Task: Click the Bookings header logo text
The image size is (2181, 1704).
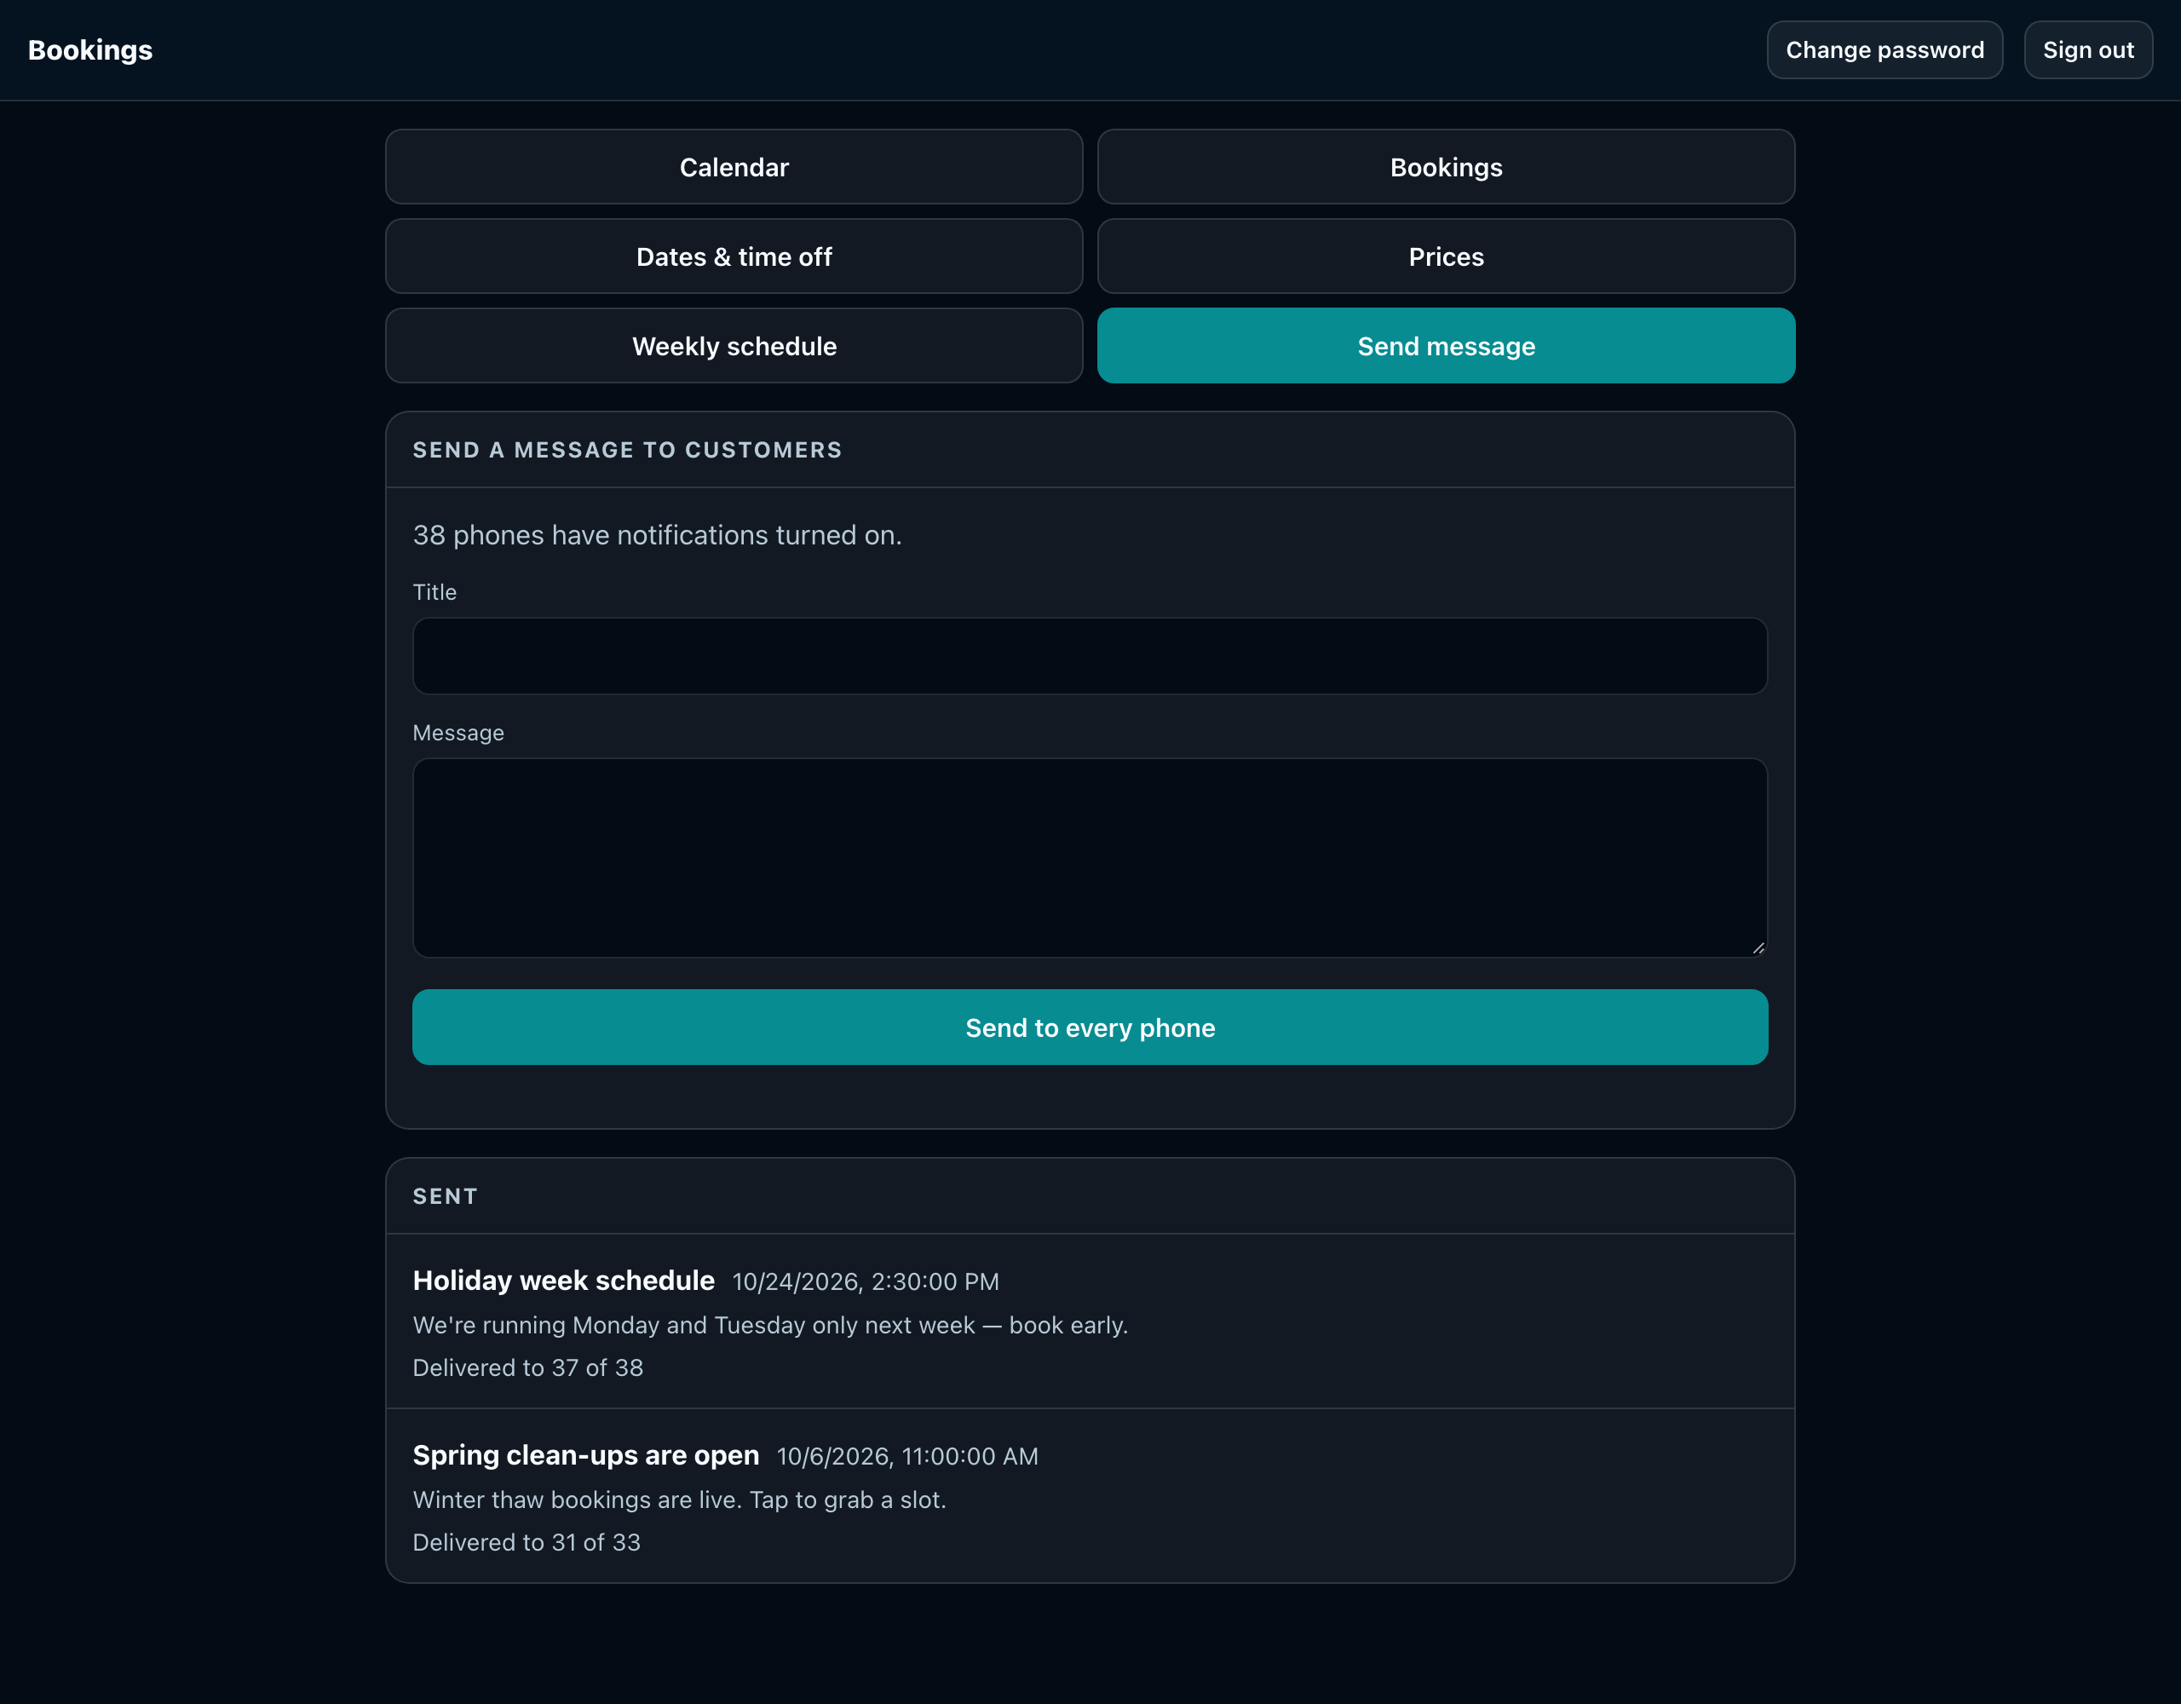Action: [x=89, y=50]
